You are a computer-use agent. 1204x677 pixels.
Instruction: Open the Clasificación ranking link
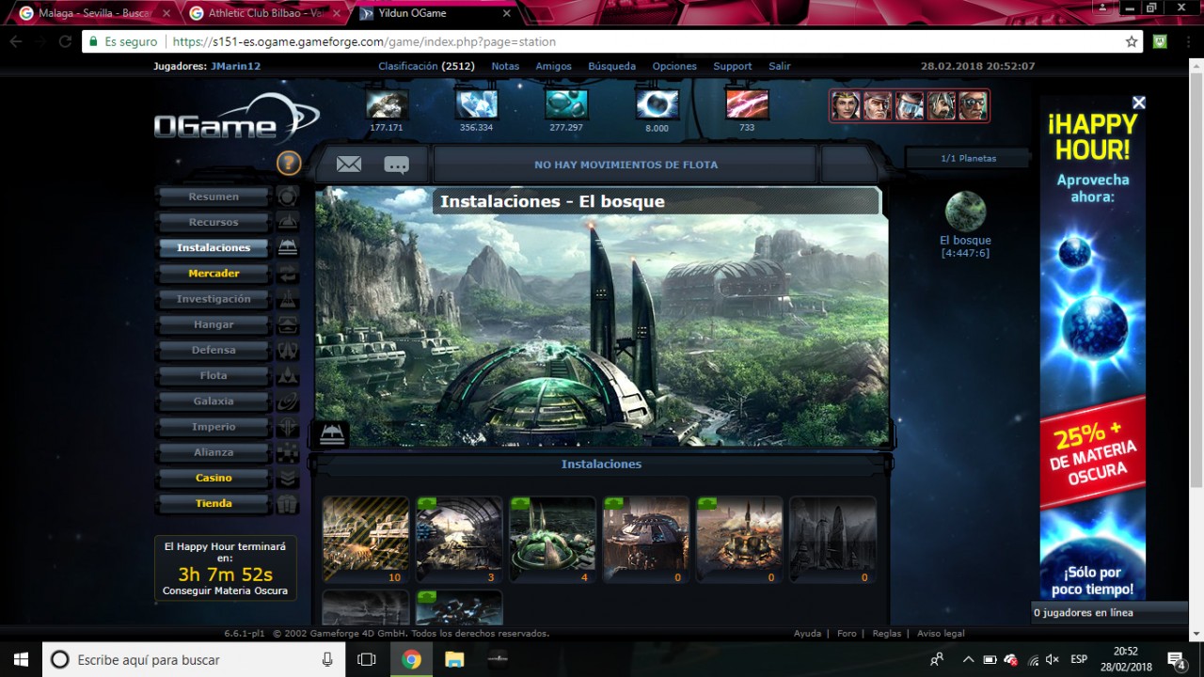click(x=408, y=67)
